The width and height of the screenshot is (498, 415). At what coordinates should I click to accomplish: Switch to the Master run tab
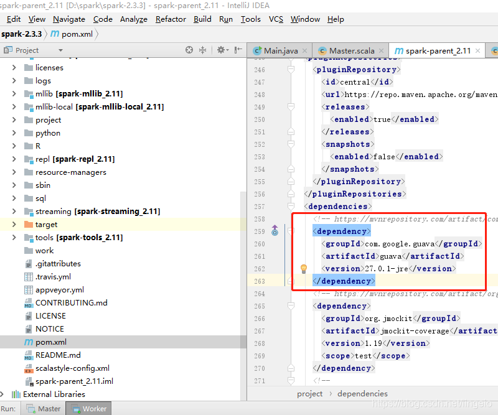click(44, 409)
